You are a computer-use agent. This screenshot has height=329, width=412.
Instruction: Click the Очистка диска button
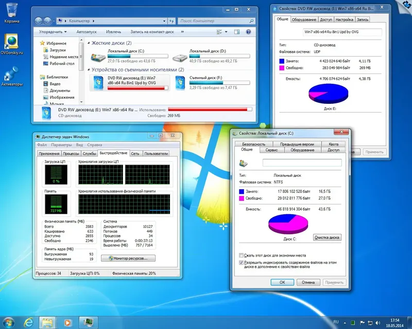point(327,237)
